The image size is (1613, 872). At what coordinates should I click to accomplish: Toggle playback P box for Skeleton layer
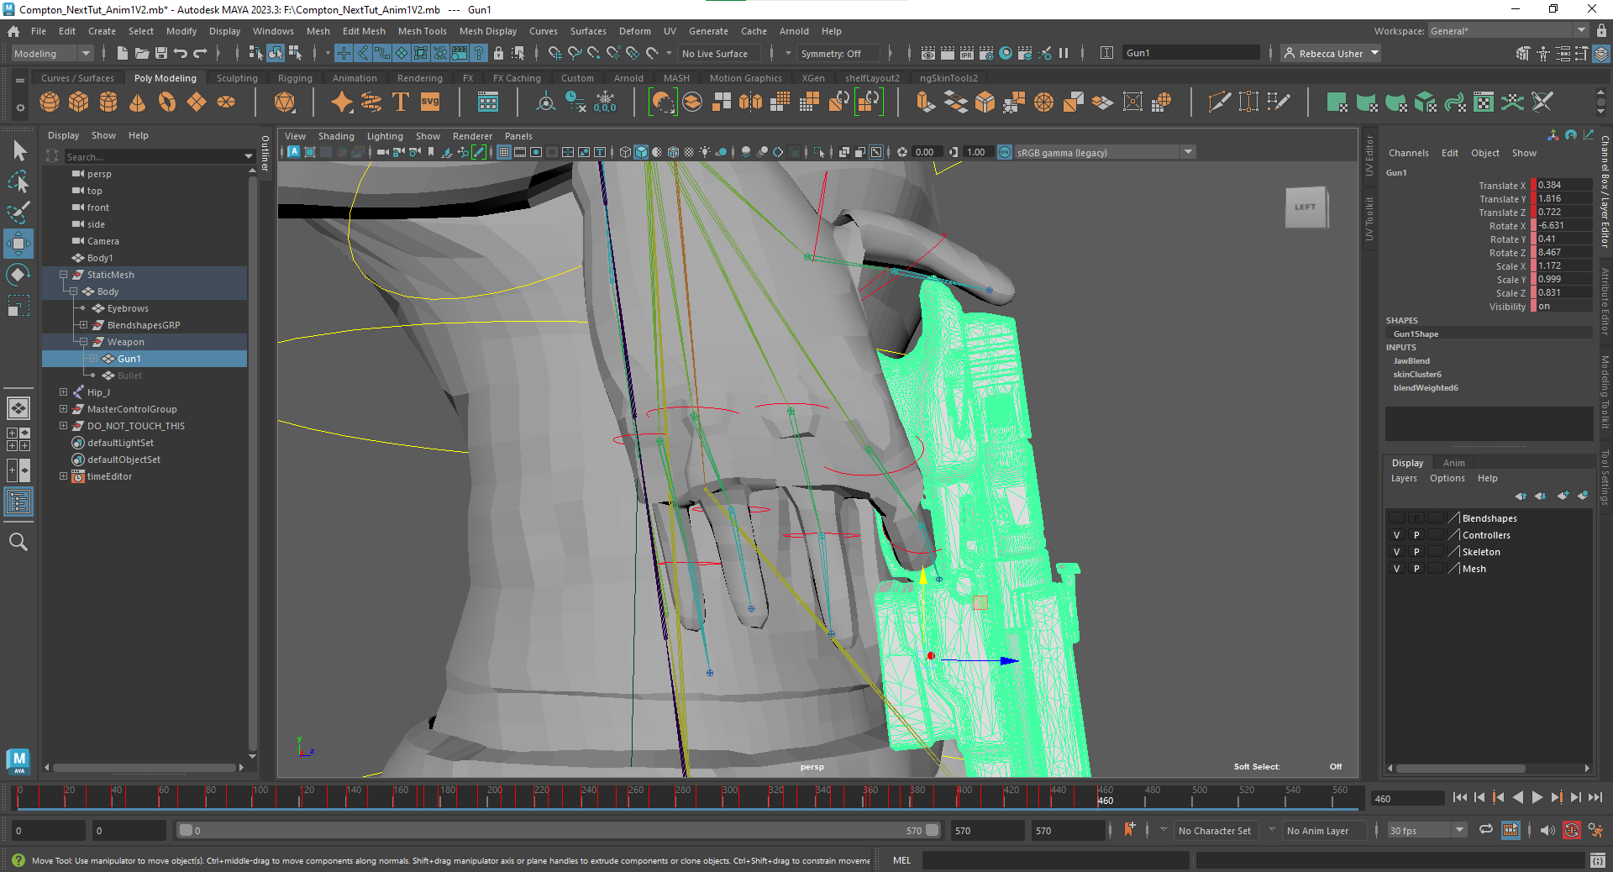[x=1416, y=552]
